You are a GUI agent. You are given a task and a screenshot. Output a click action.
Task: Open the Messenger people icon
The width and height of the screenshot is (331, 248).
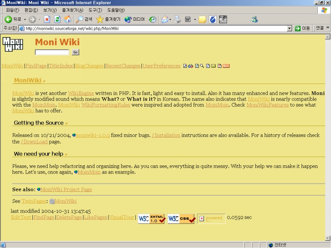pos(254,19)
